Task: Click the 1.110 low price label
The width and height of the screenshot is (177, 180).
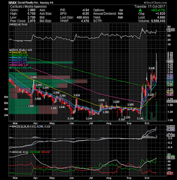Action: [x=122, y=119]
